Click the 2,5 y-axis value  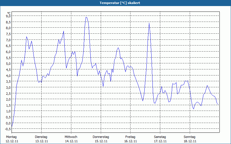(x=8, y=93)
